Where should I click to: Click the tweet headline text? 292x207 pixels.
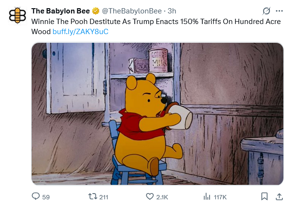tap(144, 22)
